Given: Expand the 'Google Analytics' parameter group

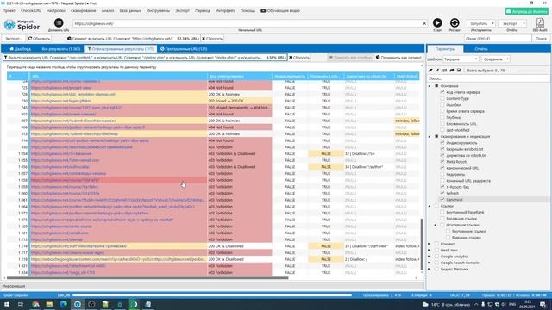Looking at the screenshot, I should coord(430,257).
